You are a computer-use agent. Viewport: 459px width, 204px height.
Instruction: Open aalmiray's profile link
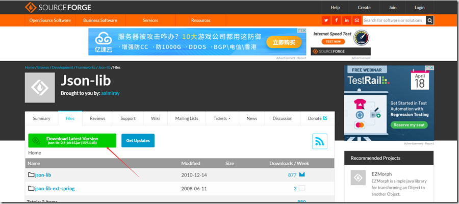[110, 93]
